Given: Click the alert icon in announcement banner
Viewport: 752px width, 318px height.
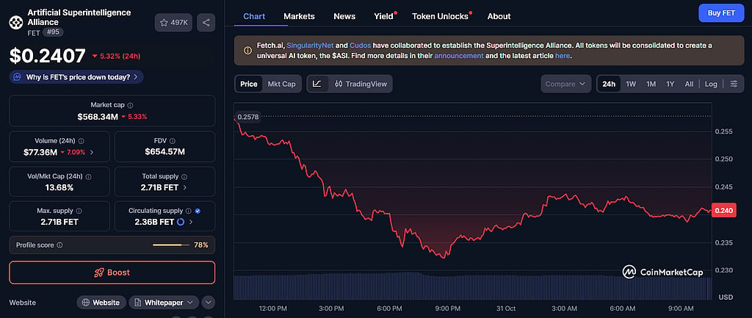Looking at the screenshot, I should pyautogui.click(x=247, y=51).
